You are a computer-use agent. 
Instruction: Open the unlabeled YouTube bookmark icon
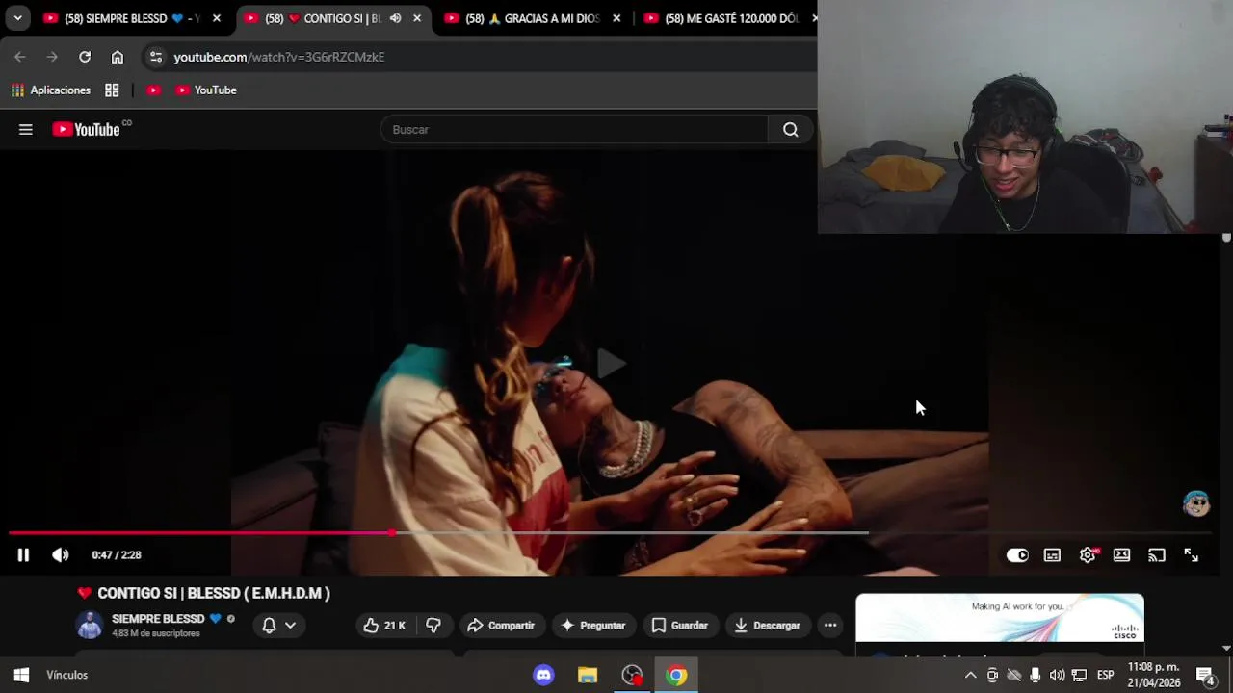[153, 90]
